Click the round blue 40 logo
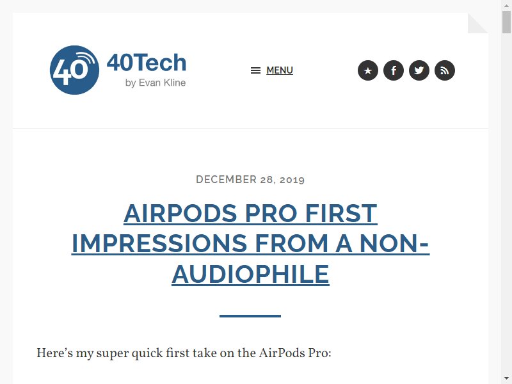The height and width of the screenshot is (384, 512). pyautogui.click(x=74, y=70)
